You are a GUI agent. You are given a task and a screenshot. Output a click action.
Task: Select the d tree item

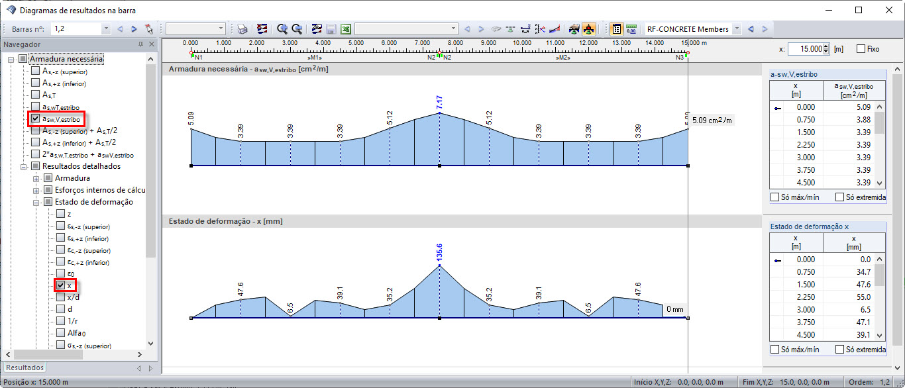click(70, 309)
